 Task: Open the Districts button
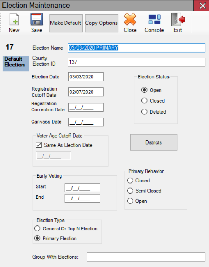pyautogui.click(x=154, y=142)
